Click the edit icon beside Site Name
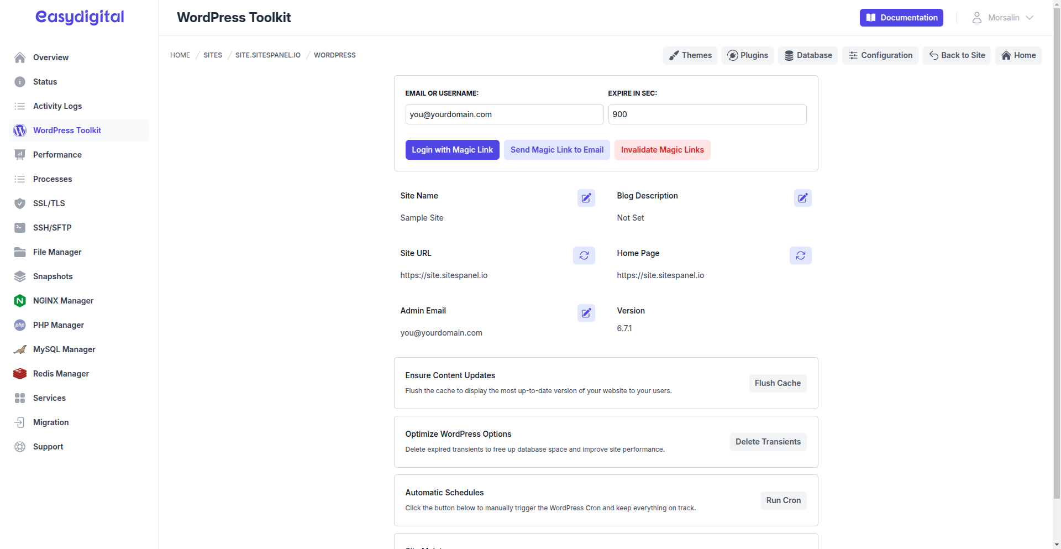1061x549 pixels. tap(586, 198)
